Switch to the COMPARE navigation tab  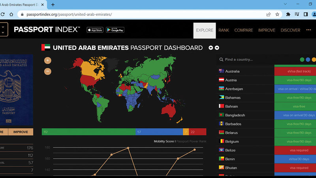[x=244, y=30]
